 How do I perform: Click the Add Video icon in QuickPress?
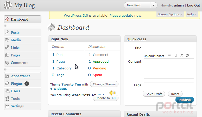tap(175, 56)
